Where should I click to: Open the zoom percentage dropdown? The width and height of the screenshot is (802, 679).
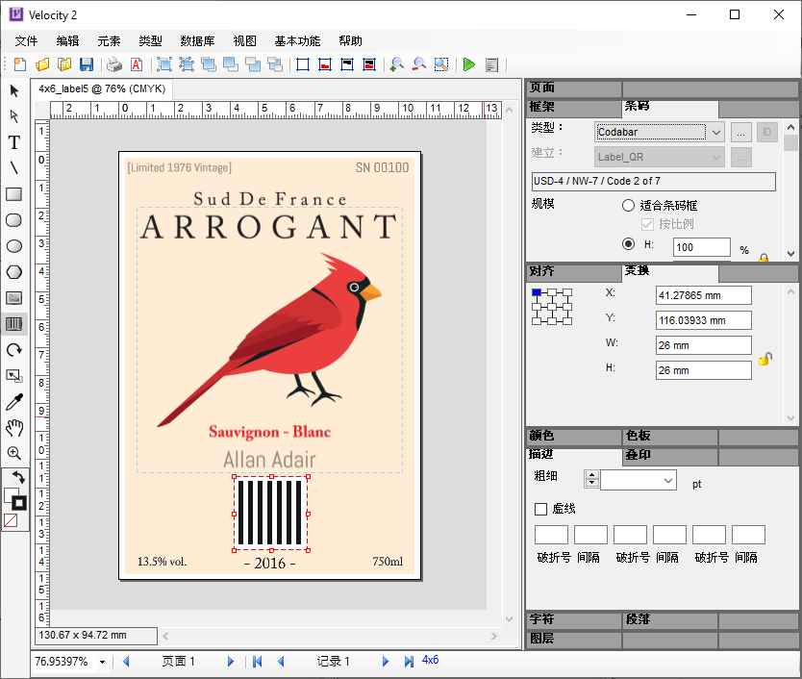[x=102, y=662]
